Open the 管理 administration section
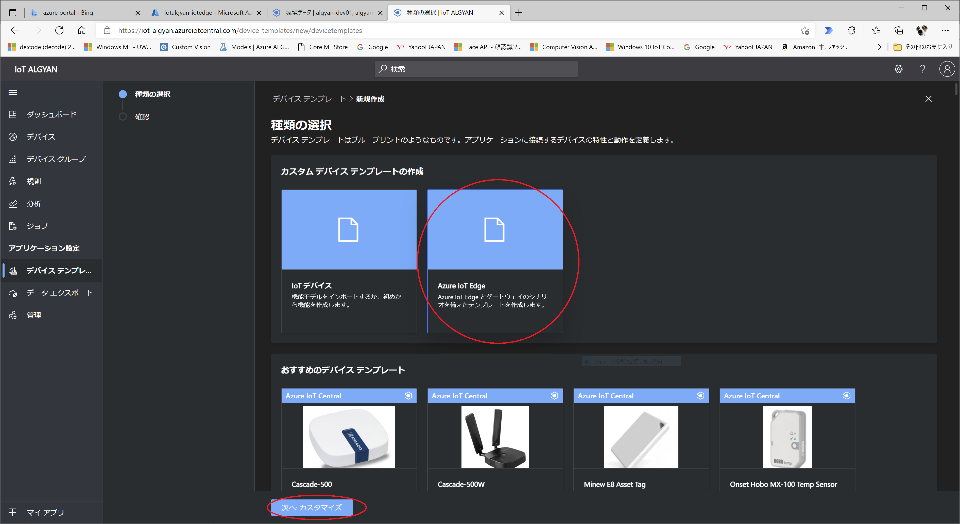 (33, 315)
